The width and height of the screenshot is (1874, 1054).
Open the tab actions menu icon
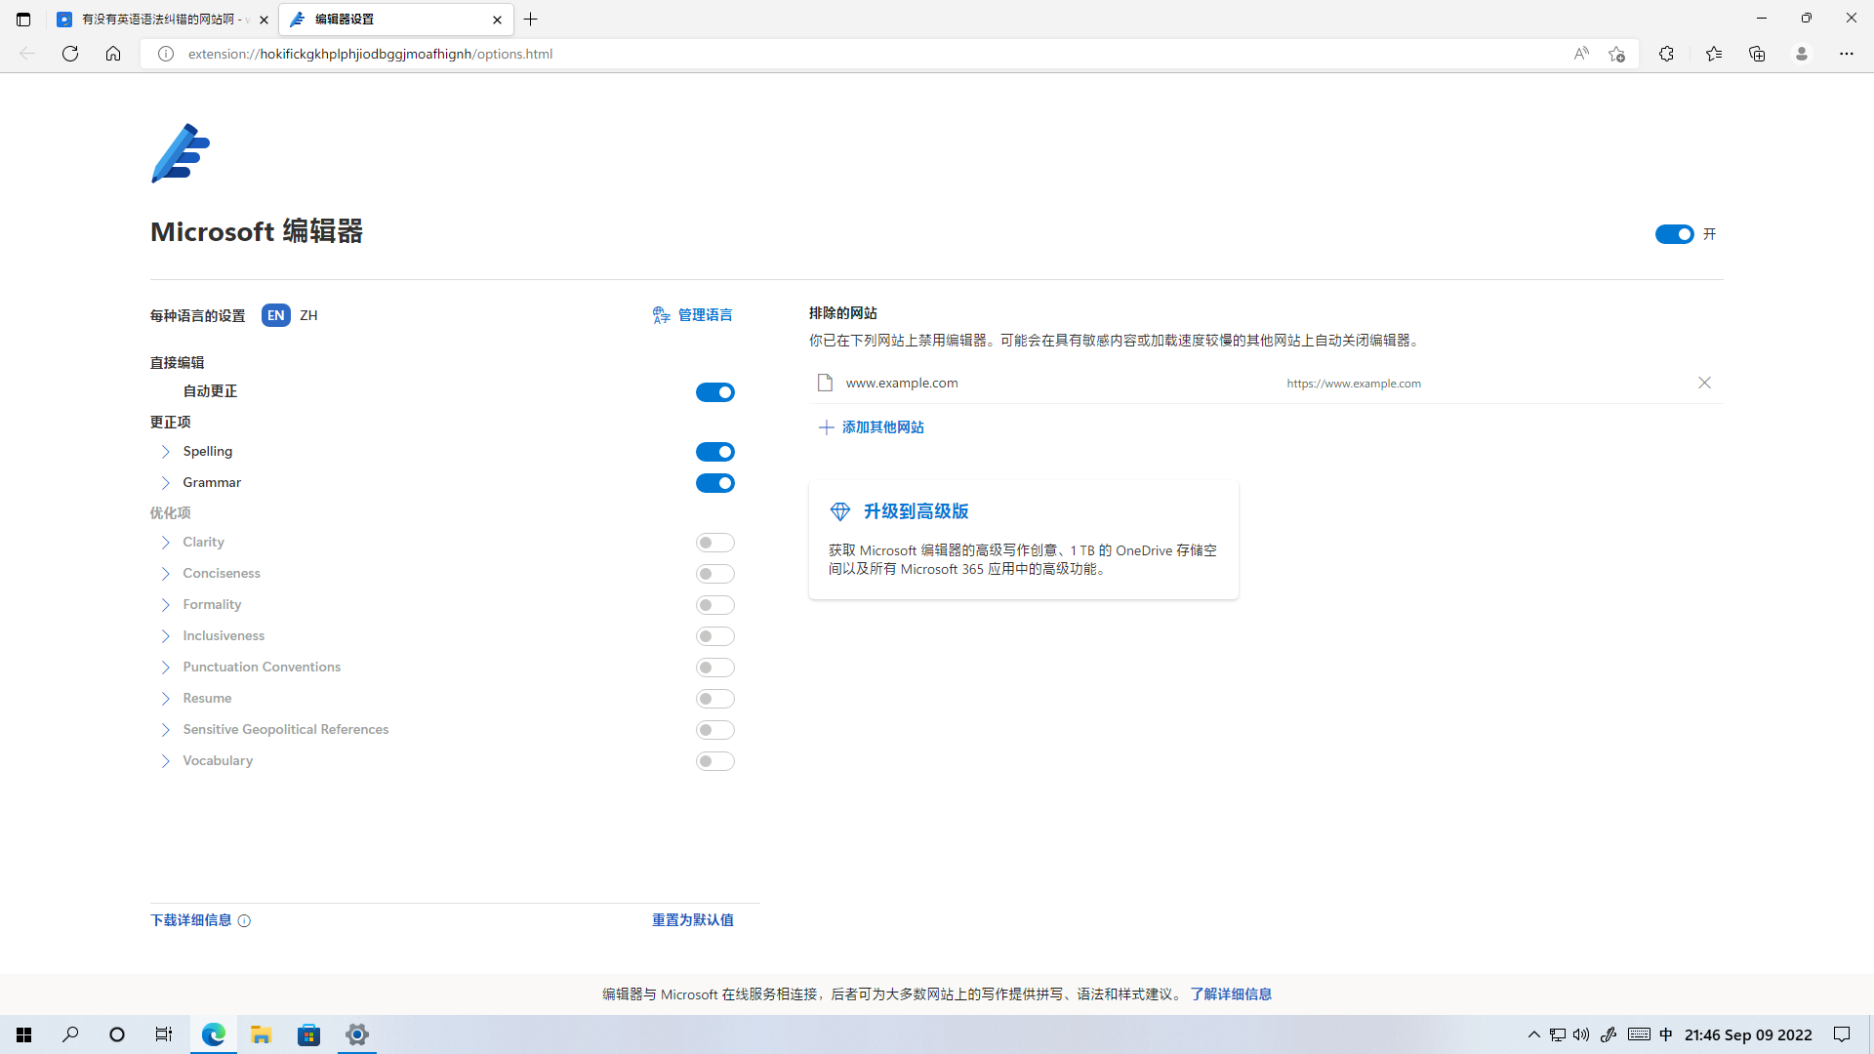[23, 19]
